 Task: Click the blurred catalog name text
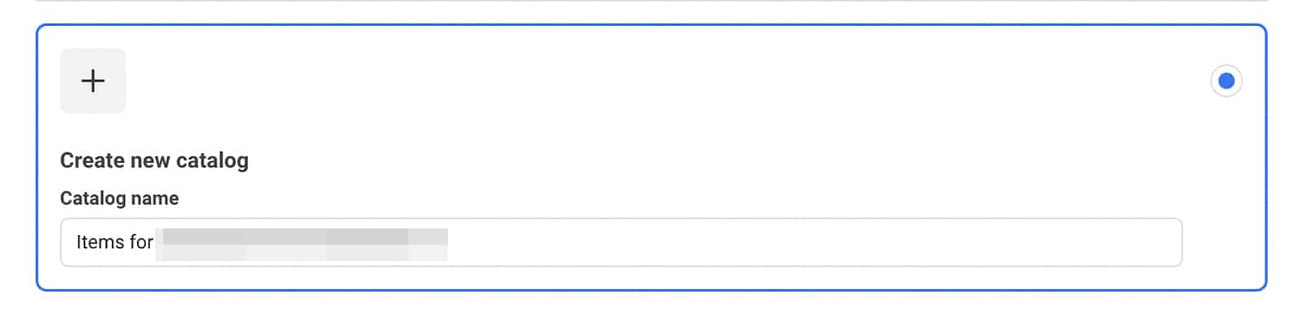pos(304,244)
